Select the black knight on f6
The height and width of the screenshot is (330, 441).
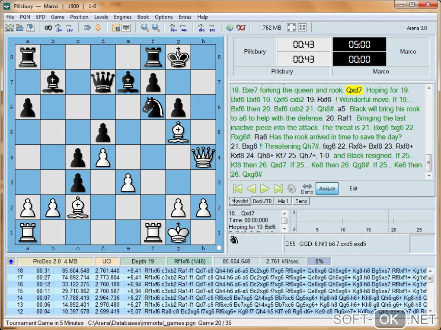[153, 107]
